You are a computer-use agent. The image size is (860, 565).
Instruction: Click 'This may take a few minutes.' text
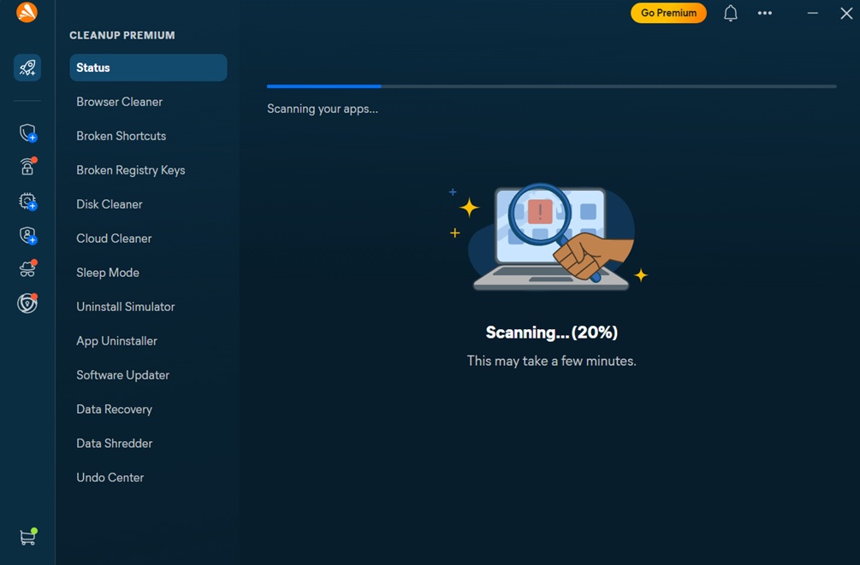[x=552, y=362]
